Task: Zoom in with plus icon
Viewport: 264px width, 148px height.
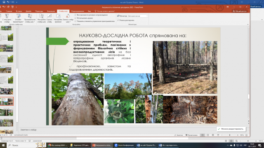Action: [238, 135]
